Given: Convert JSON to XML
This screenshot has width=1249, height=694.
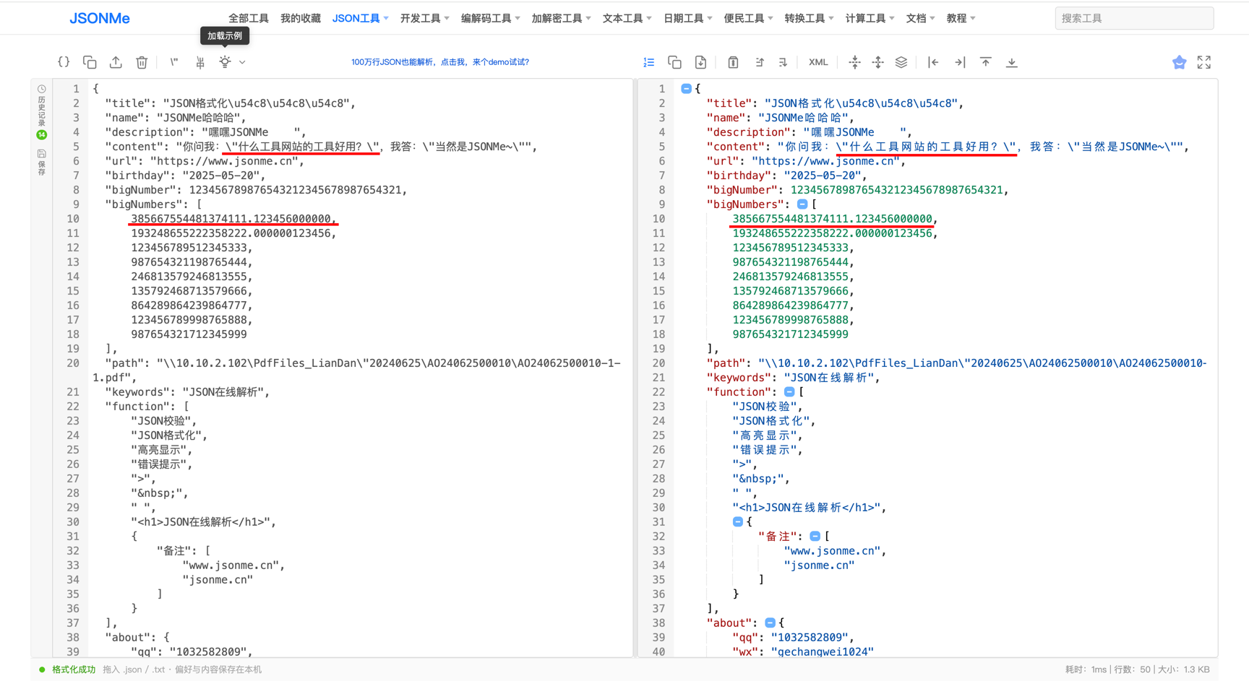Looking at the screenshot, I should (818, 62).
